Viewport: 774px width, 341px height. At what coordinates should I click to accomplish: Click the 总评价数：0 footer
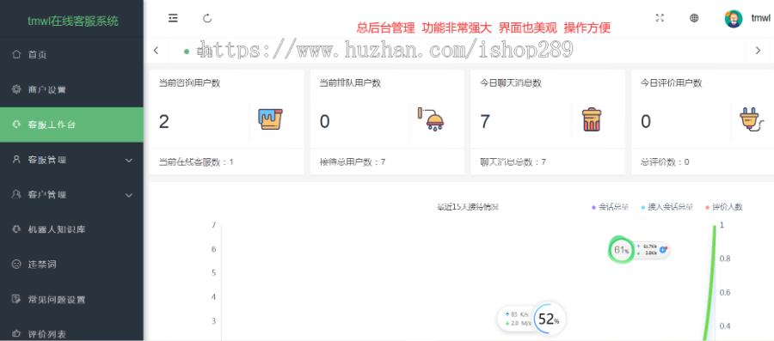665,161
